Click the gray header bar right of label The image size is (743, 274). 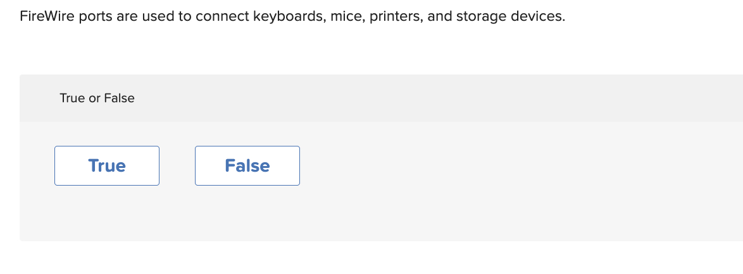point(443,98)
